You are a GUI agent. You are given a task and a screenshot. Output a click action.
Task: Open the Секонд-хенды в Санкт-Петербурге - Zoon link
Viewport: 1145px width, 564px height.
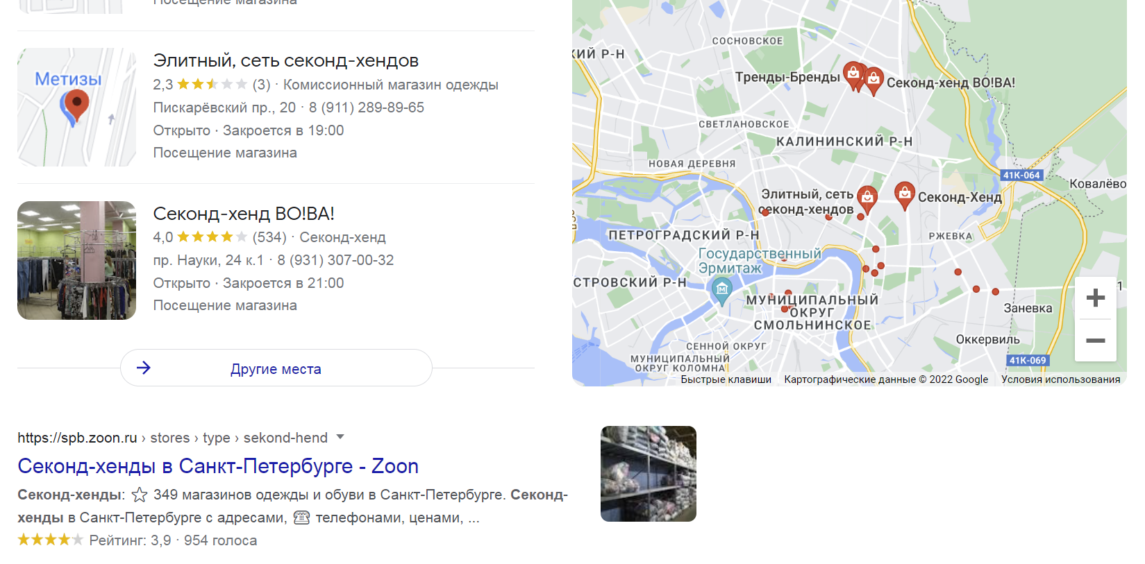coord(218,466)
